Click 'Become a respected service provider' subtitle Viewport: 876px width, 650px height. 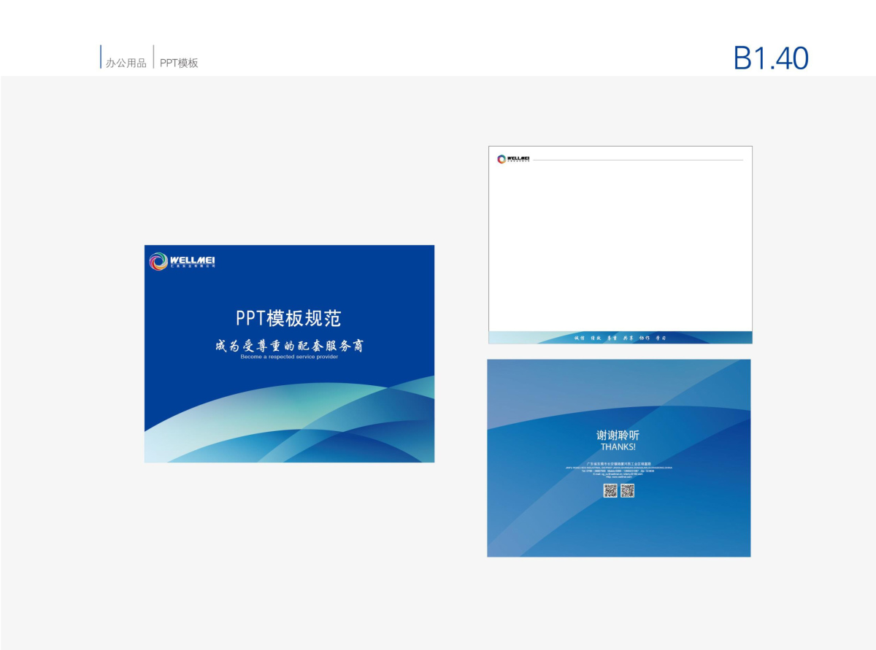289,357
